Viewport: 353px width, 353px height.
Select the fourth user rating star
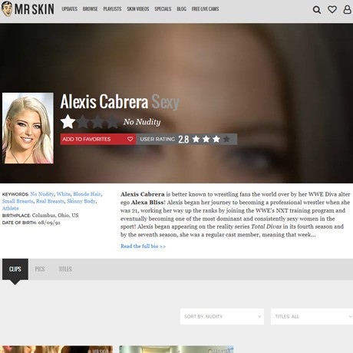click(226, 139)
